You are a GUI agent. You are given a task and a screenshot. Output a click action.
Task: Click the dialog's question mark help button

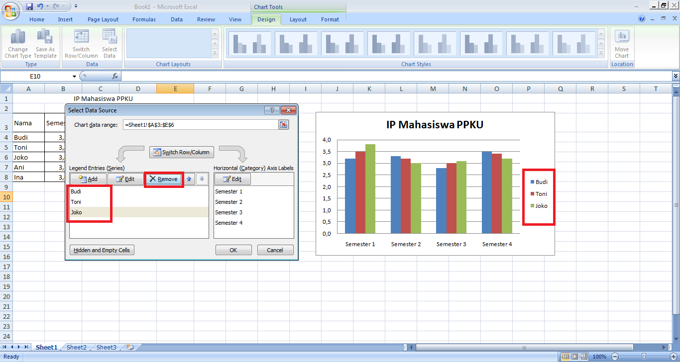point(271,110)
